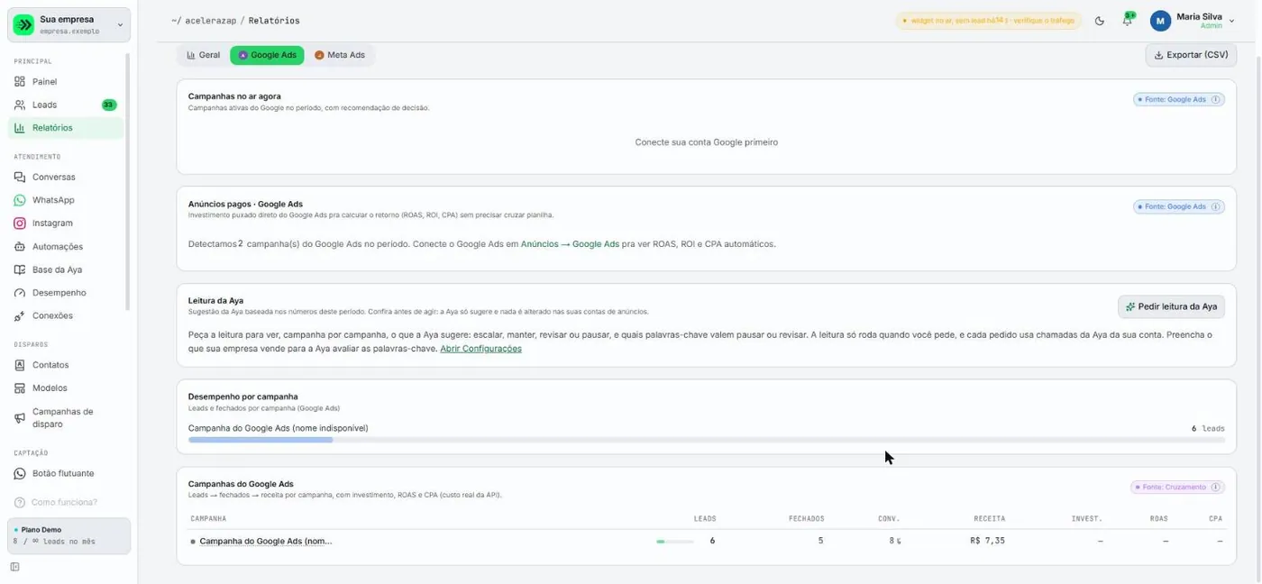Click the Relatórios bar chart icon
This screenshot has width=1262, height=584.
coord(20,128)
